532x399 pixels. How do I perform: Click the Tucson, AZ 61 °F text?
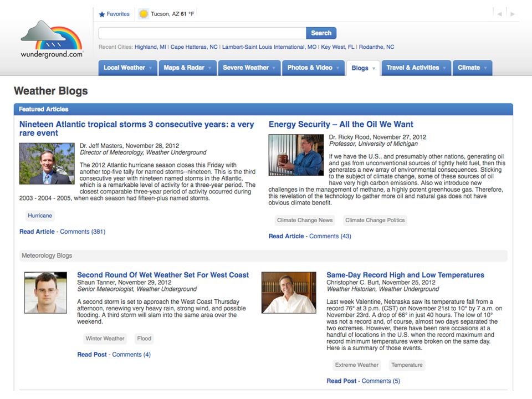[172, 14]
